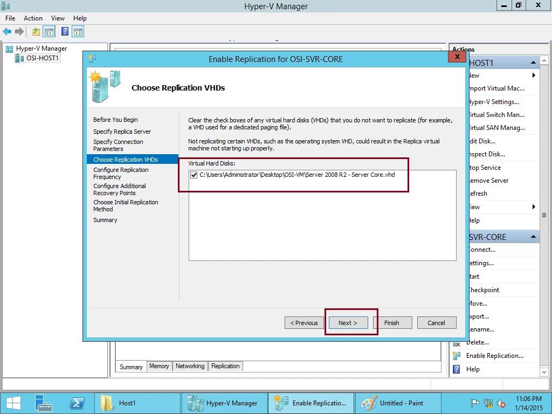Click the Enable Replication action icon
Screen dimensions: 552x414
click(457, 356)
